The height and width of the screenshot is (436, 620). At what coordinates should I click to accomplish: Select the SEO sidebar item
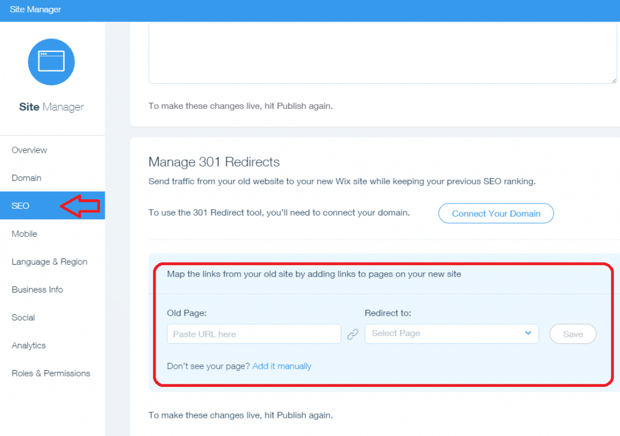click(x=21, y=206)
